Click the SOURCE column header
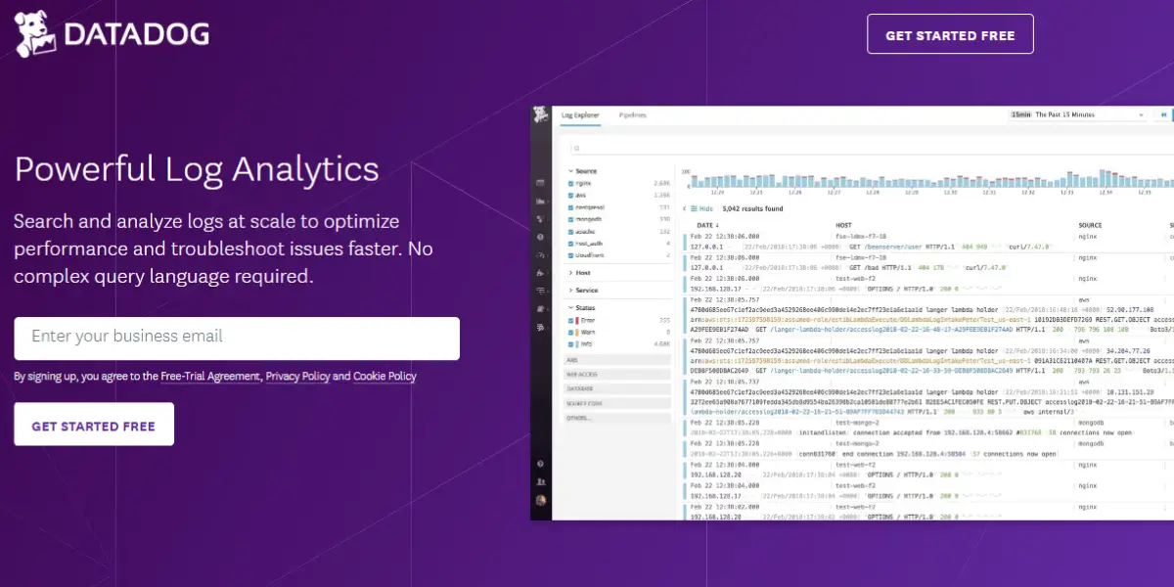This screenshot has height=587, width=1174. pyautogui.click(x=1090, y=225)
